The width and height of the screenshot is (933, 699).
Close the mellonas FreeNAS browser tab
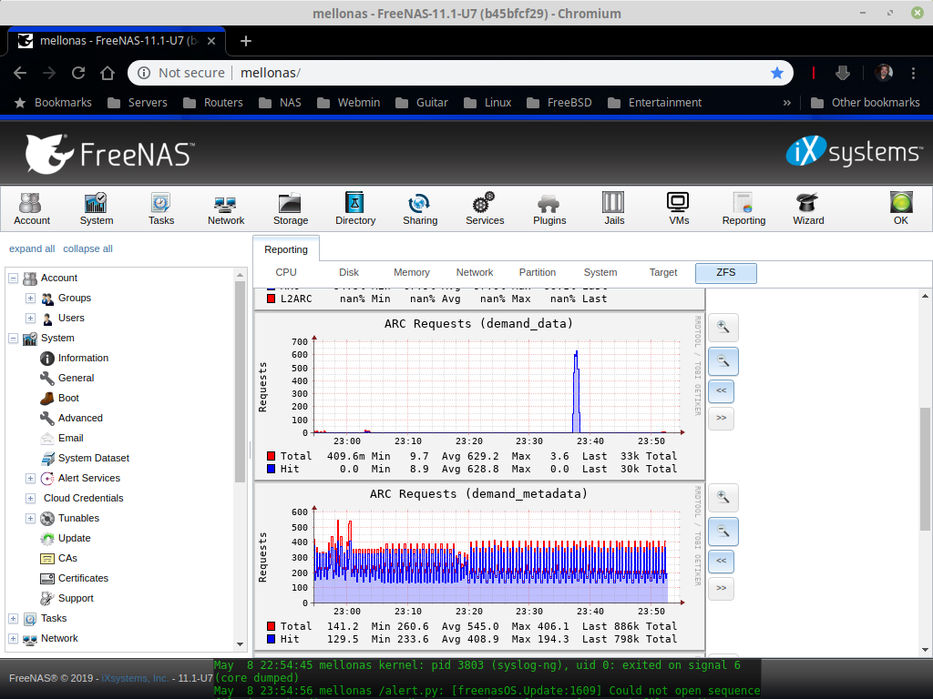coord(210,41)
